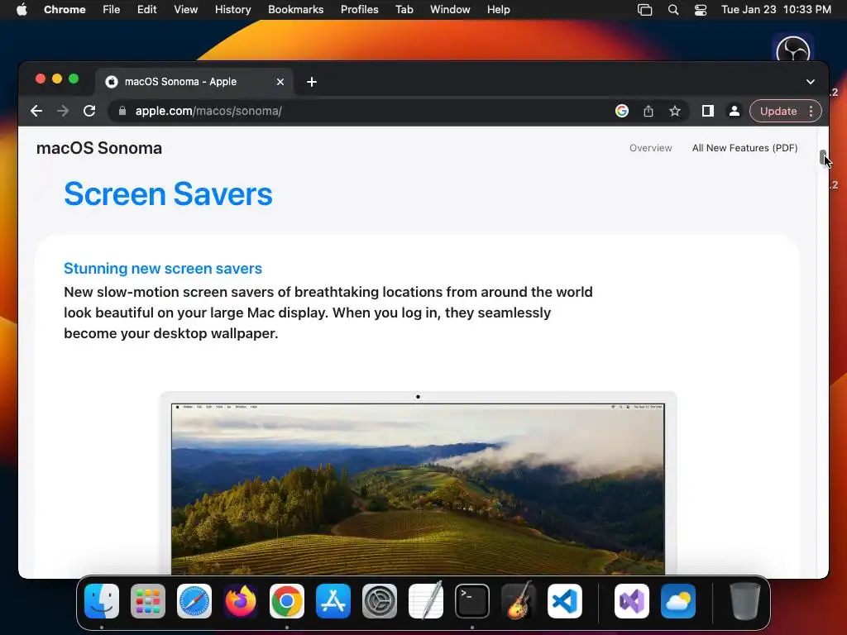This screenshot has height=635, width=847.
Task: Open the Help menu
Action: coord(498,10)
